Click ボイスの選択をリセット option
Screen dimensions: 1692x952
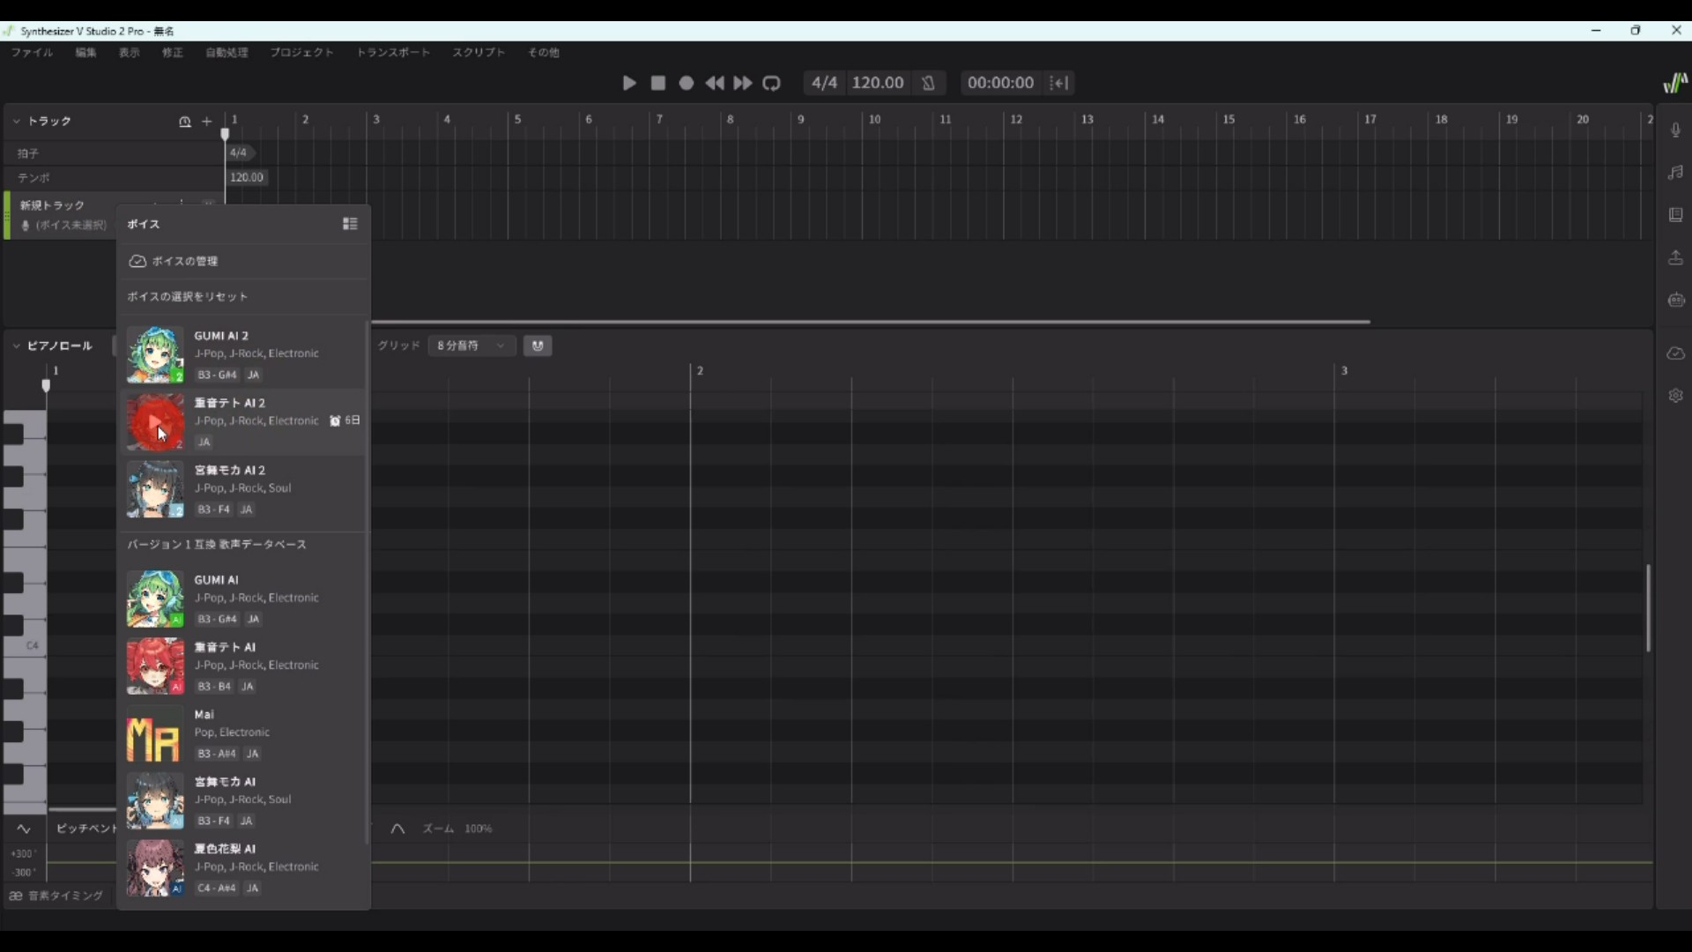188,297
